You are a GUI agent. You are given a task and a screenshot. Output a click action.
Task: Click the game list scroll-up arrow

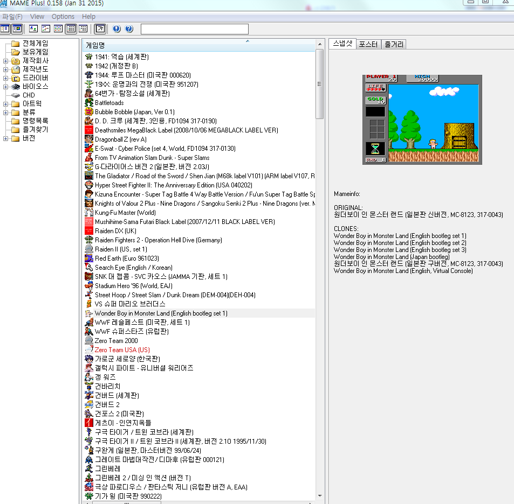tap(320, 44)
